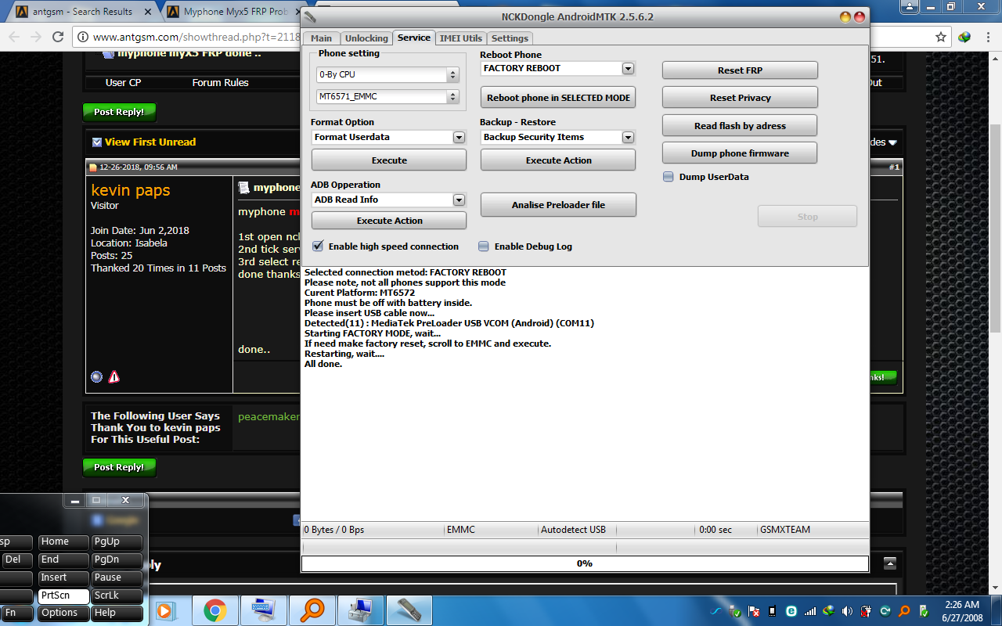Click the 0% progress bar
Image resolution: width=1002 pixels, height=626 pixels.
[x=585, y=563]
